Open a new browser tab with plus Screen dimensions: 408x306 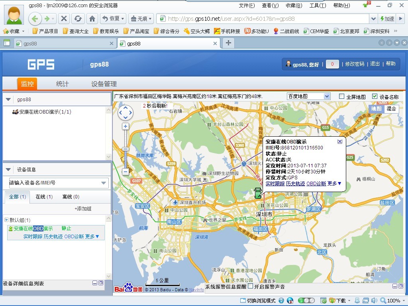click(228, 43)
